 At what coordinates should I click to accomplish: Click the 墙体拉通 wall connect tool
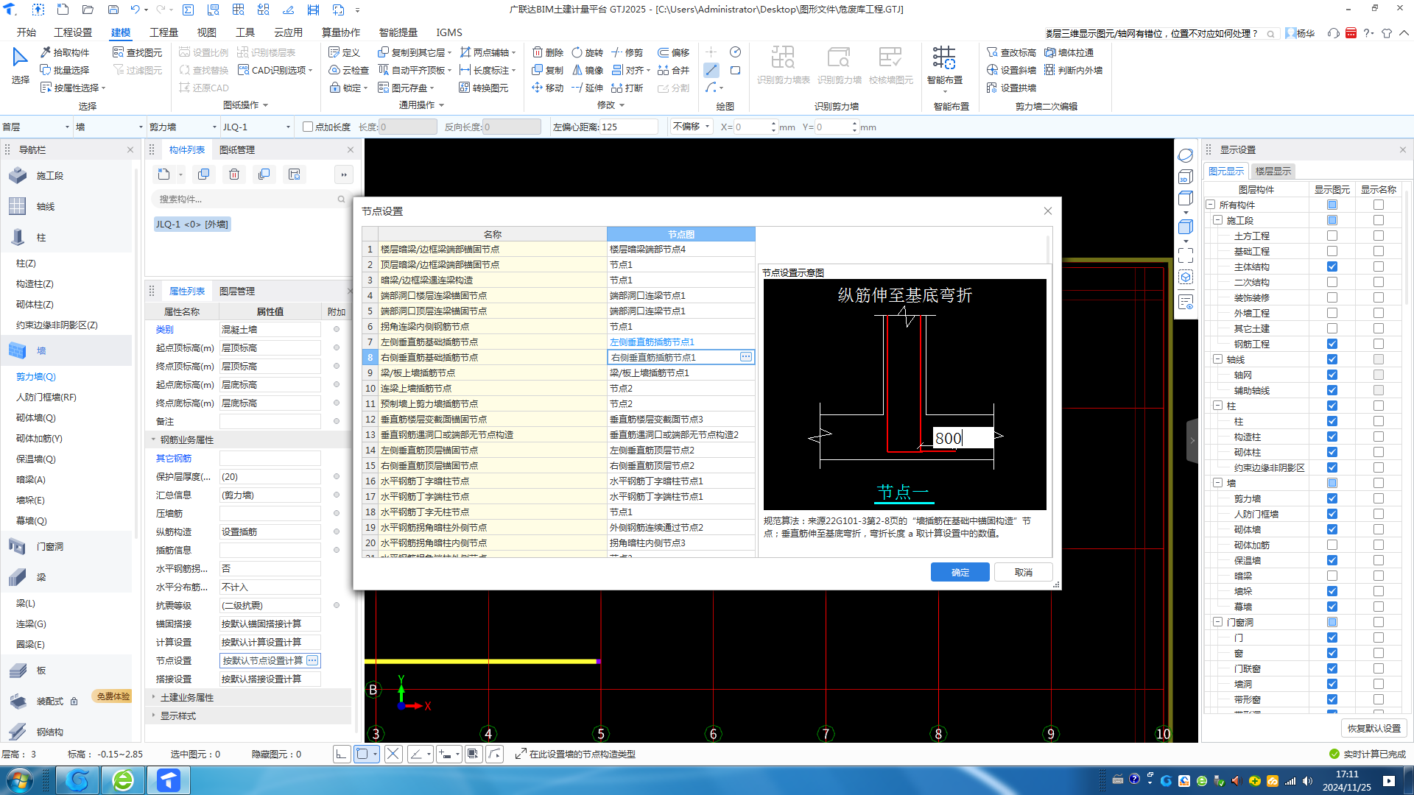(1069, 52)
